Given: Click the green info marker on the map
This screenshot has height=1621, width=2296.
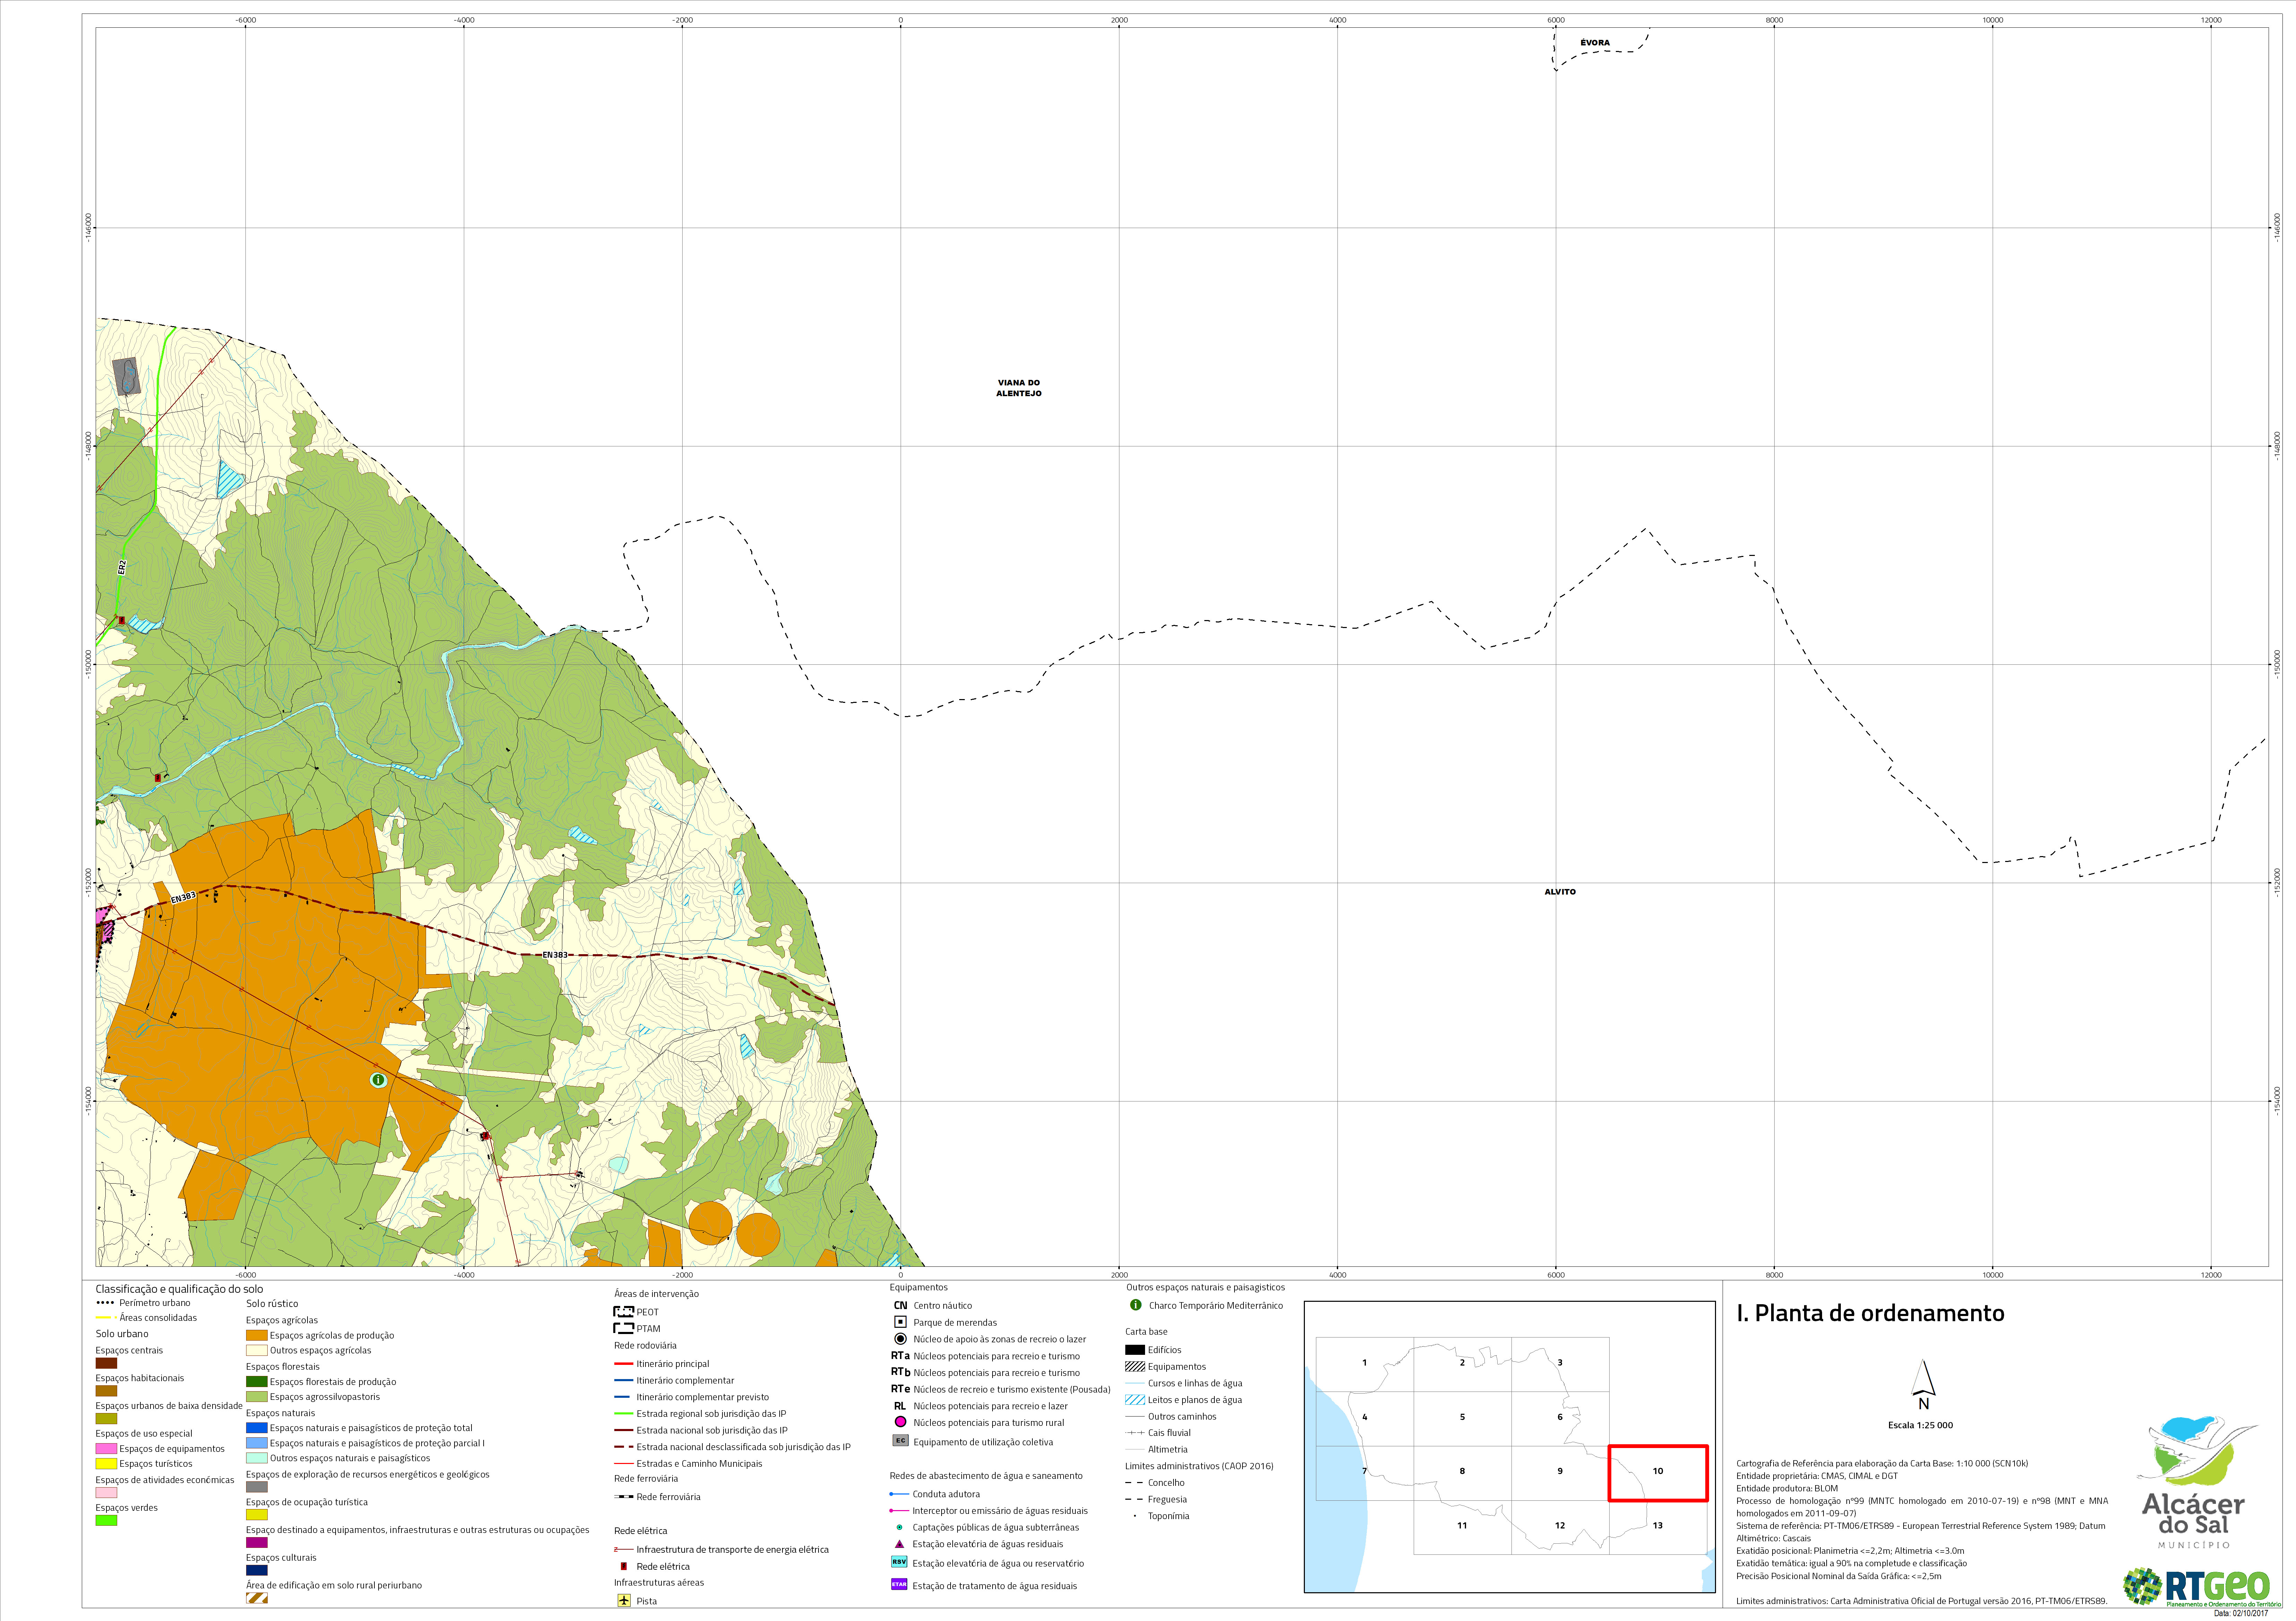Looking at the screenshot, I should click(x=378, y=1080).
